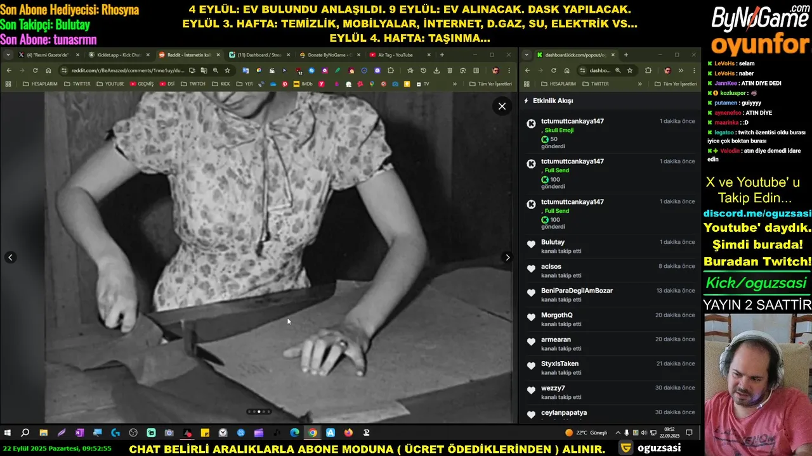812x456 pixels.
Task: Bookmark the Kick dashboard page with the star
Action: pyautogui.click(x=630, y=70)
